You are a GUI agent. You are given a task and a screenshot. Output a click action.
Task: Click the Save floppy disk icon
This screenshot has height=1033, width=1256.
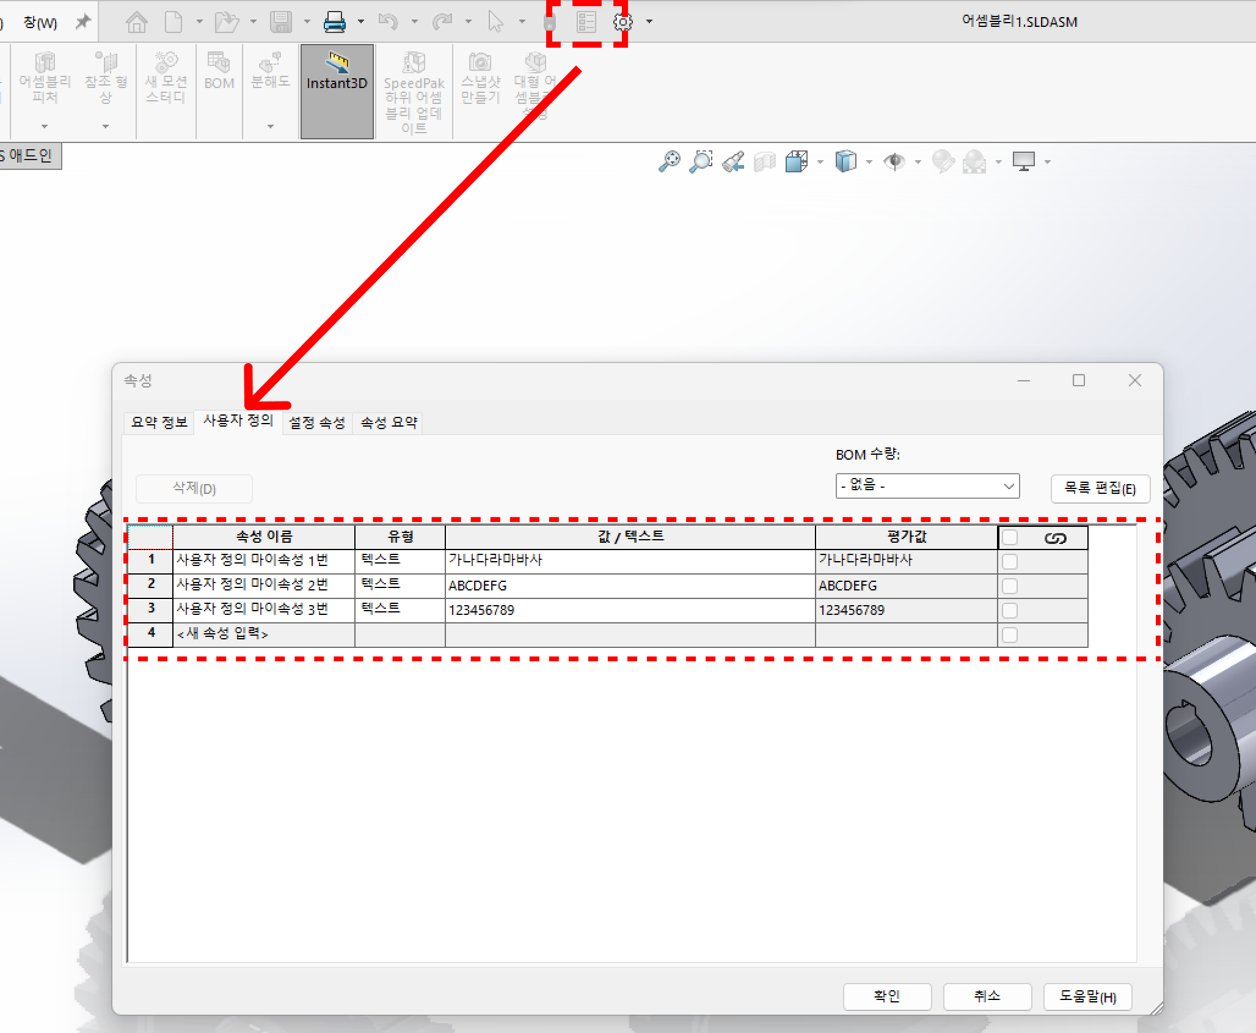(x=281, y=23)
